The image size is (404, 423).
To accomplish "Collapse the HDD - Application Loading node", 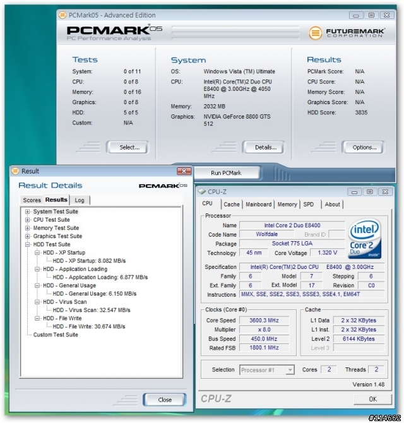I will tap(37, 269).
